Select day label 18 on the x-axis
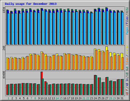Image resolution: width=130 pixels, height=101 pixels. 72,98
